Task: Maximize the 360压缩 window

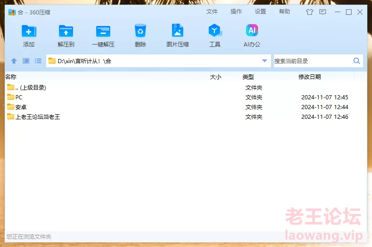Action: point(348,12)
